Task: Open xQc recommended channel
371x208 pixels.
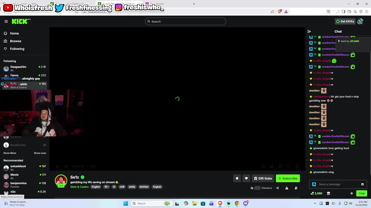Action: [25, 192]
